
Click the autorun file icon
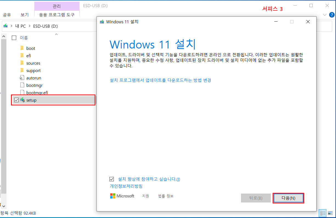[22, 78]
